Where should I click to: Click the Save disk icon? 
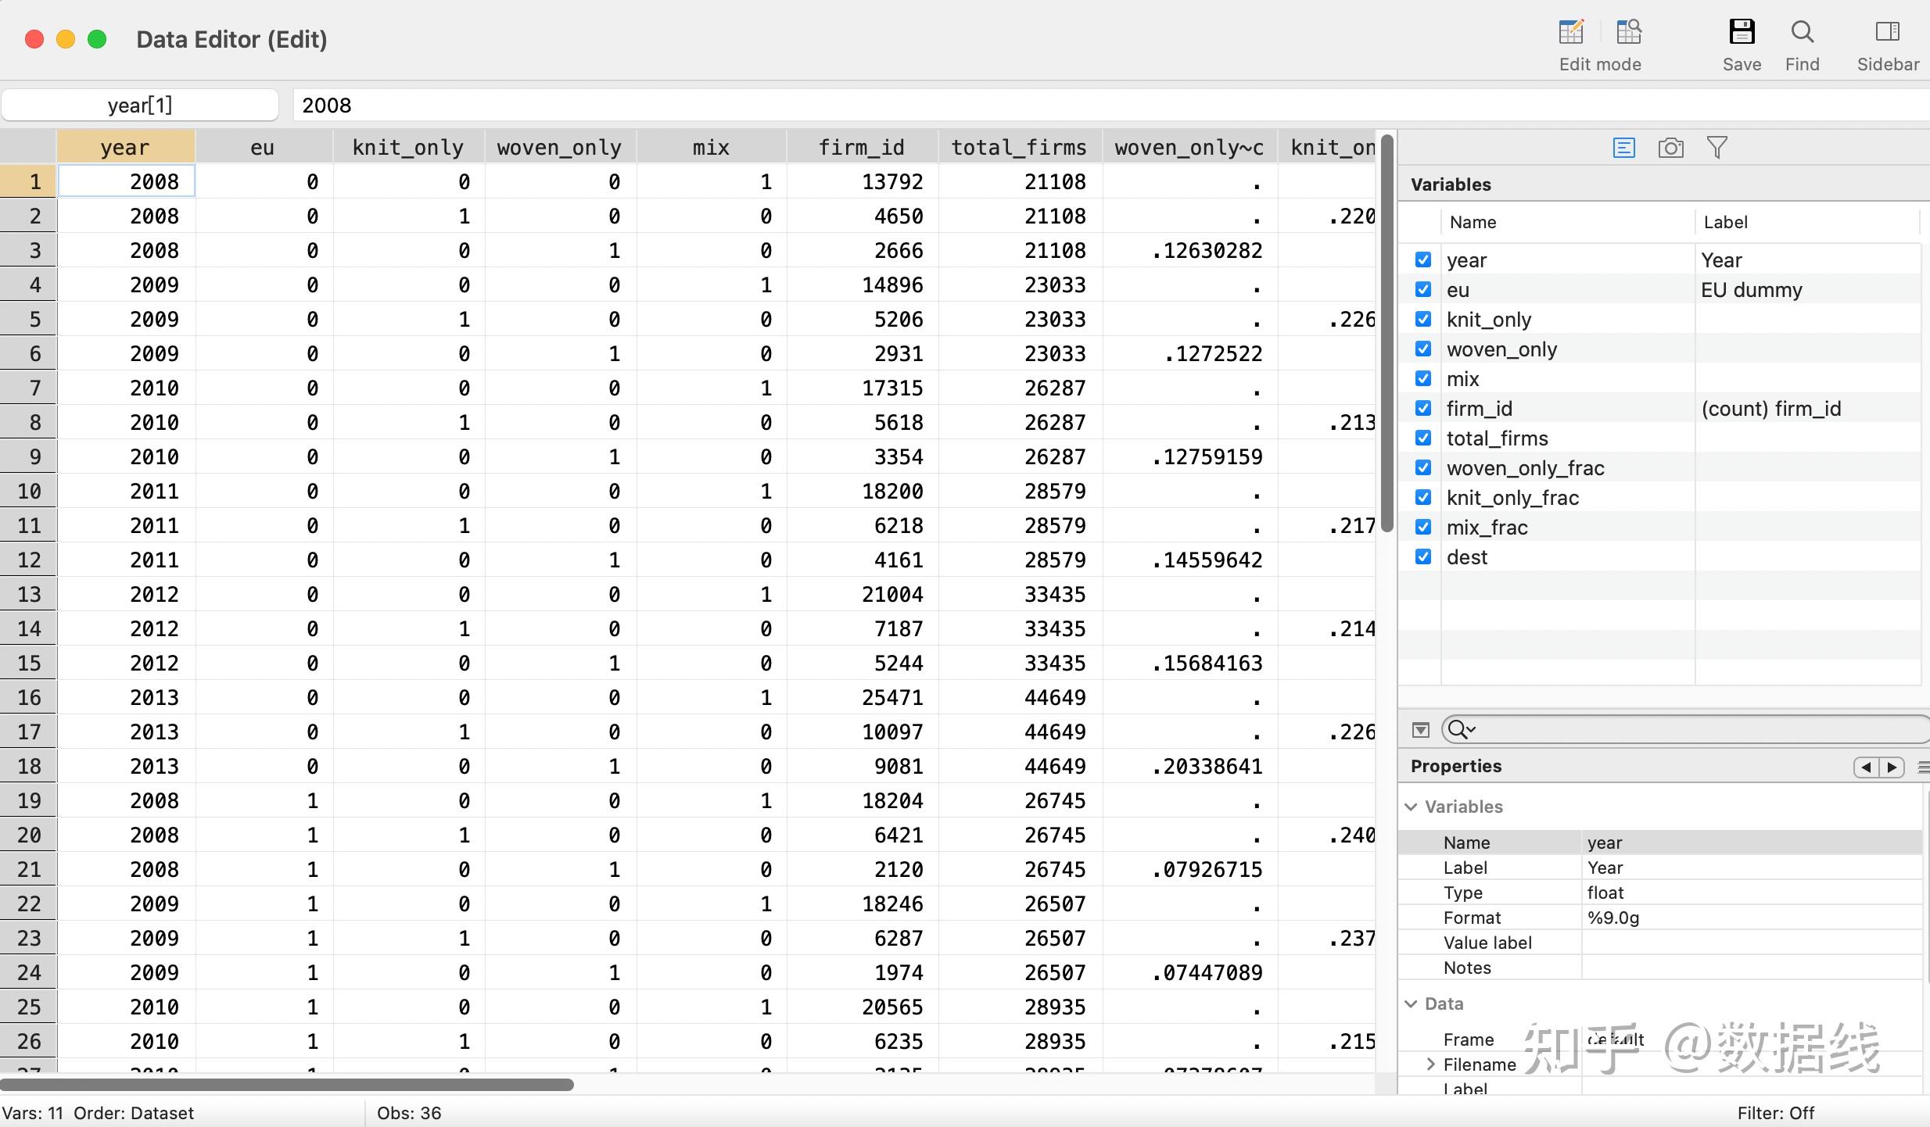point(1742,32)
